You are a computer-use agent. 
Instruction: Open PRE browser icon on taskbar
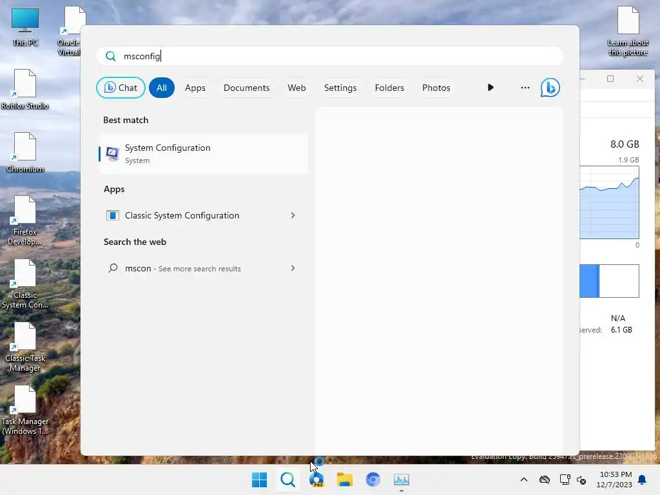pos(316,480)
